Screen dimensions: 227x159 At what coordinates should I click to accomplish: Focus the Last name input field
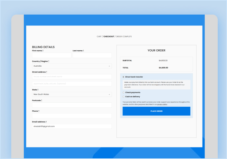click(x=92, y=55)
